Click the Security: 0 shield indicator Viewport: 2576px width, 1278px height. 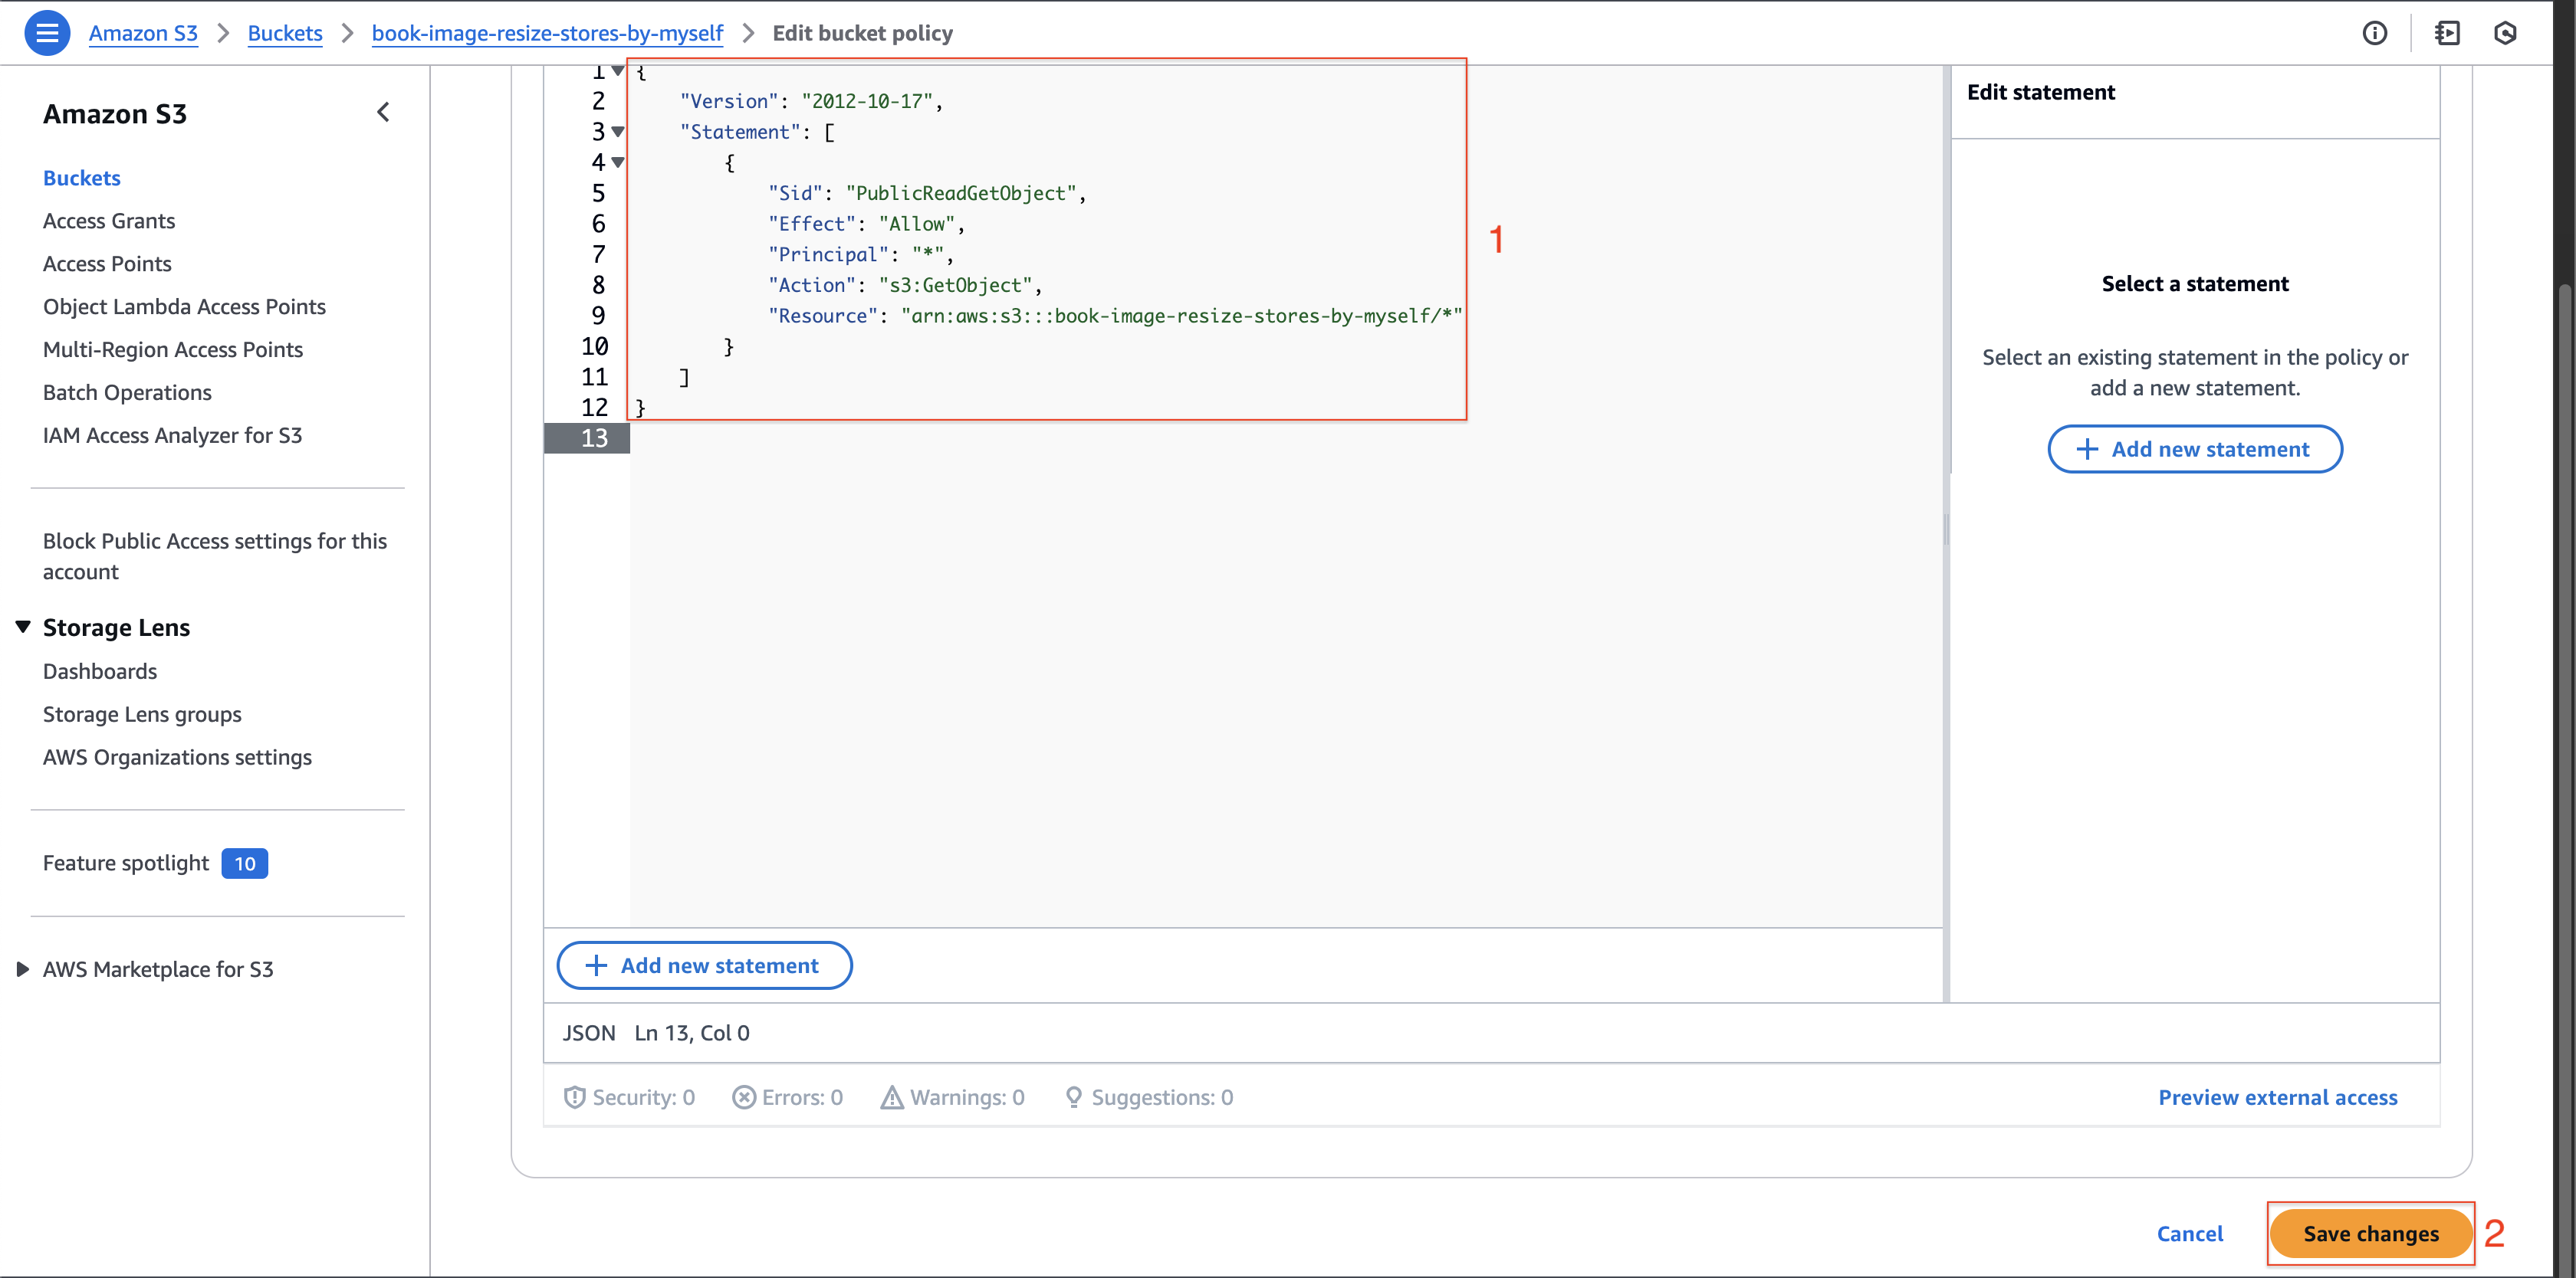(629, 1097)
